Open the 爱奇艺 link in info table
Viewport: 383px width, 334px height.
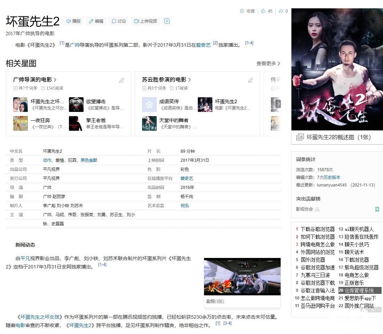point(187,178)
